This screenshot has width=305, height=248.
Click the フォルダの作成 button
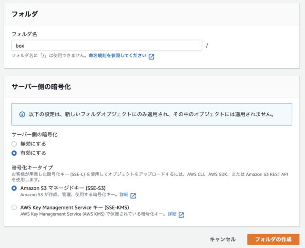[x=273, y=239]
